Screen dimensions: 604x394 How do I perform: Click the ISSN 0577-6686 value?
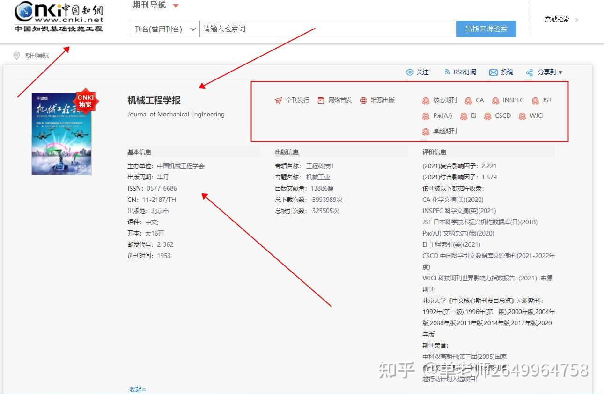point(162,188)
